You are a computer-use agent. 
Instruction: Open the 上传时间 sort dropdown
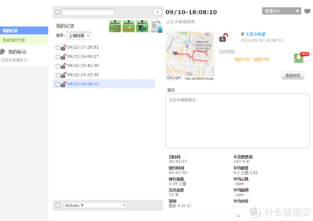pos(79,36)
